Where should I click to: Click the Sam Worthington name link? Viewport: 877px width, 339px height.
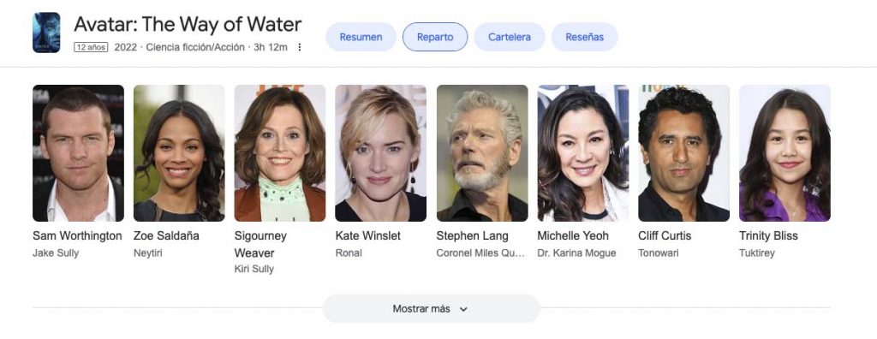click(x=77, y=236)
